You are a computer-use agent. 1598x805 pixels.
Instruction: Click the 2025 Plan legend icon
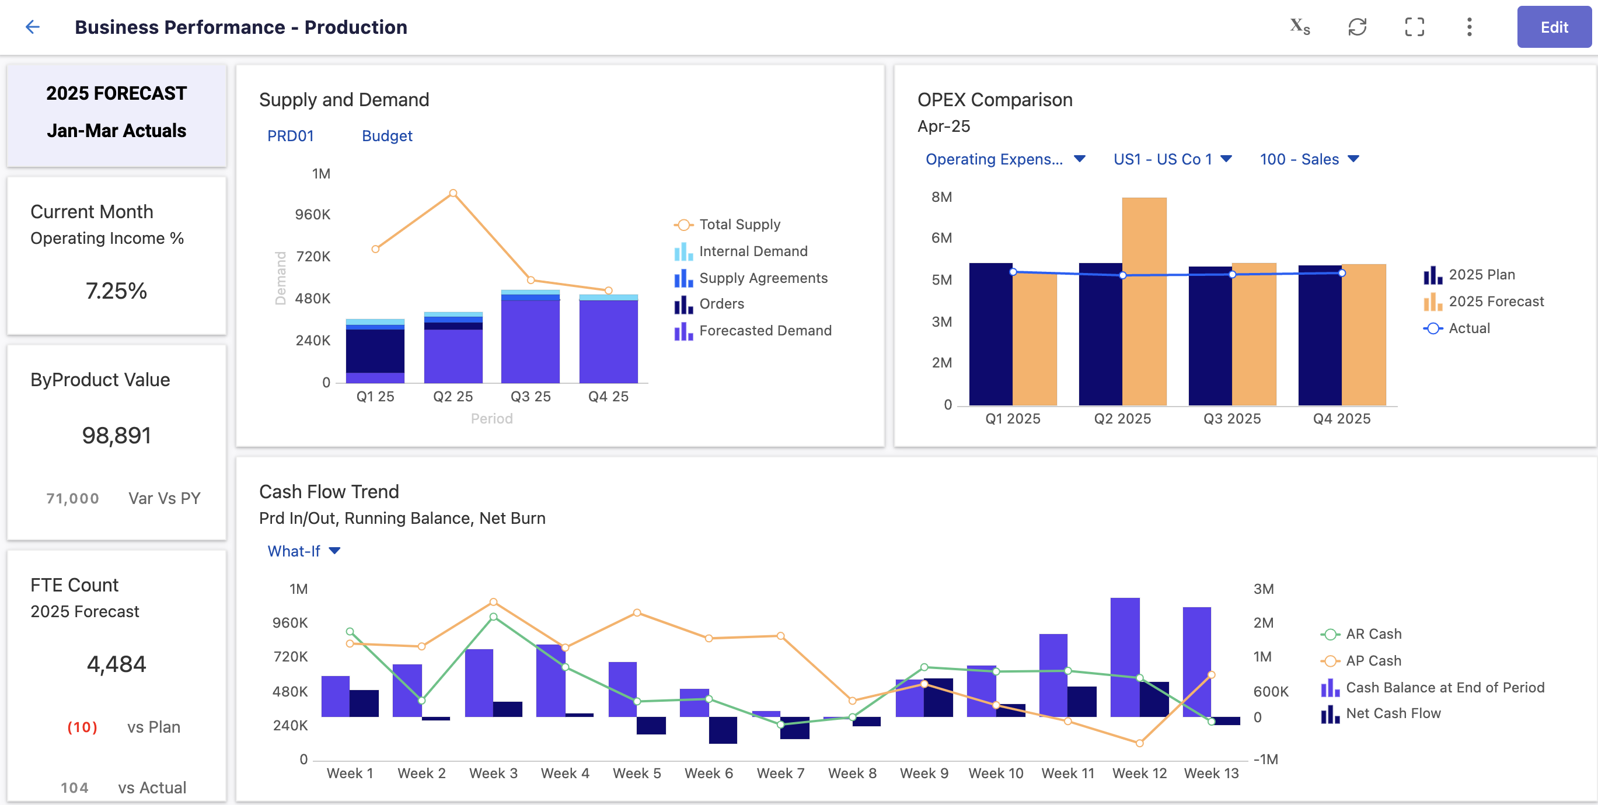tap(1432, 275)
